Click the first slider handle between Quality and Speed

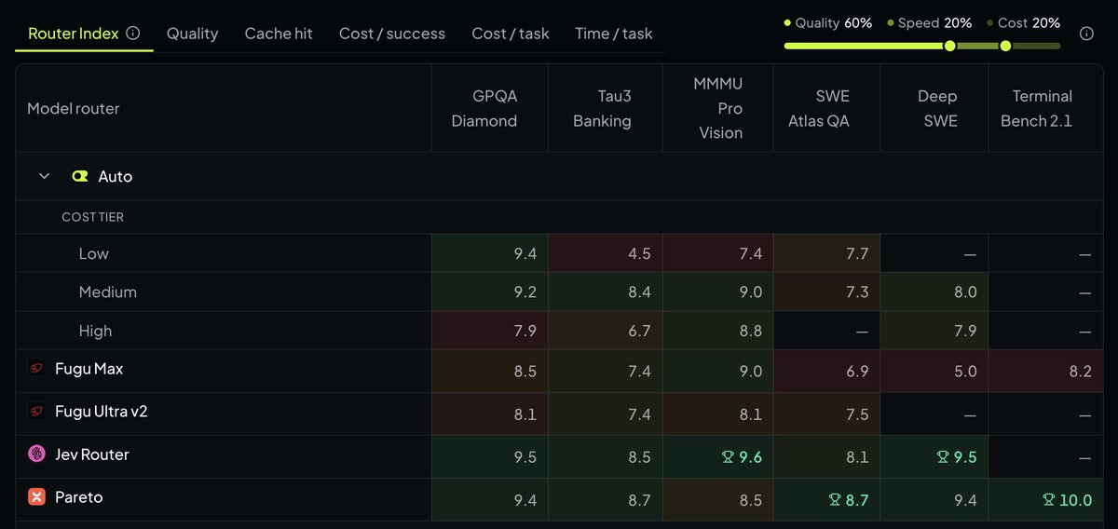pyautogui.click(x=949, y=46)
